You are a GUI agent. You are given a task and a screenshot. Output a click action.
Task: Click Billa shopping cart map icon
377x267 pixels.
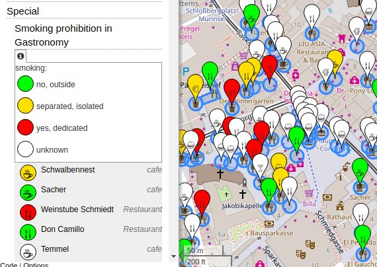coord(309,193)
